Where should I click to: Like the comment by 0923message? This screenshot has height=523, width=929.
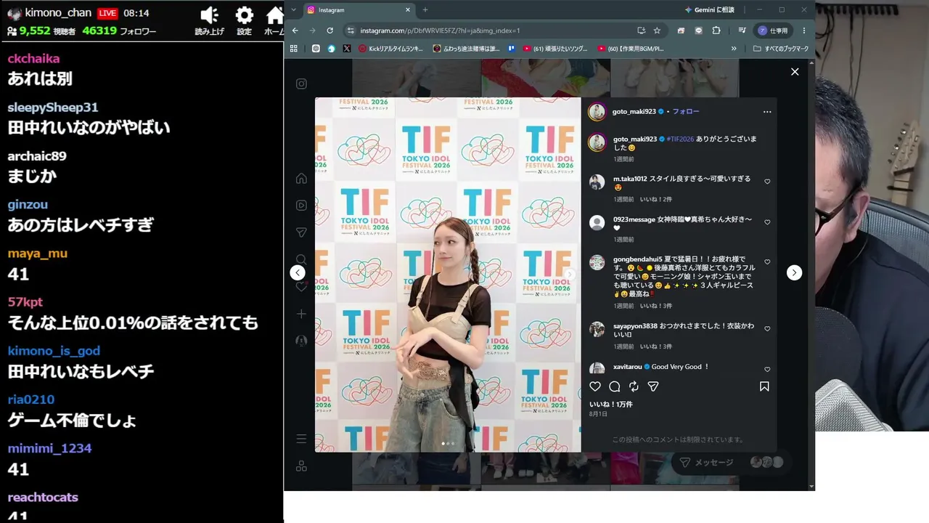(x=767, y=222)
